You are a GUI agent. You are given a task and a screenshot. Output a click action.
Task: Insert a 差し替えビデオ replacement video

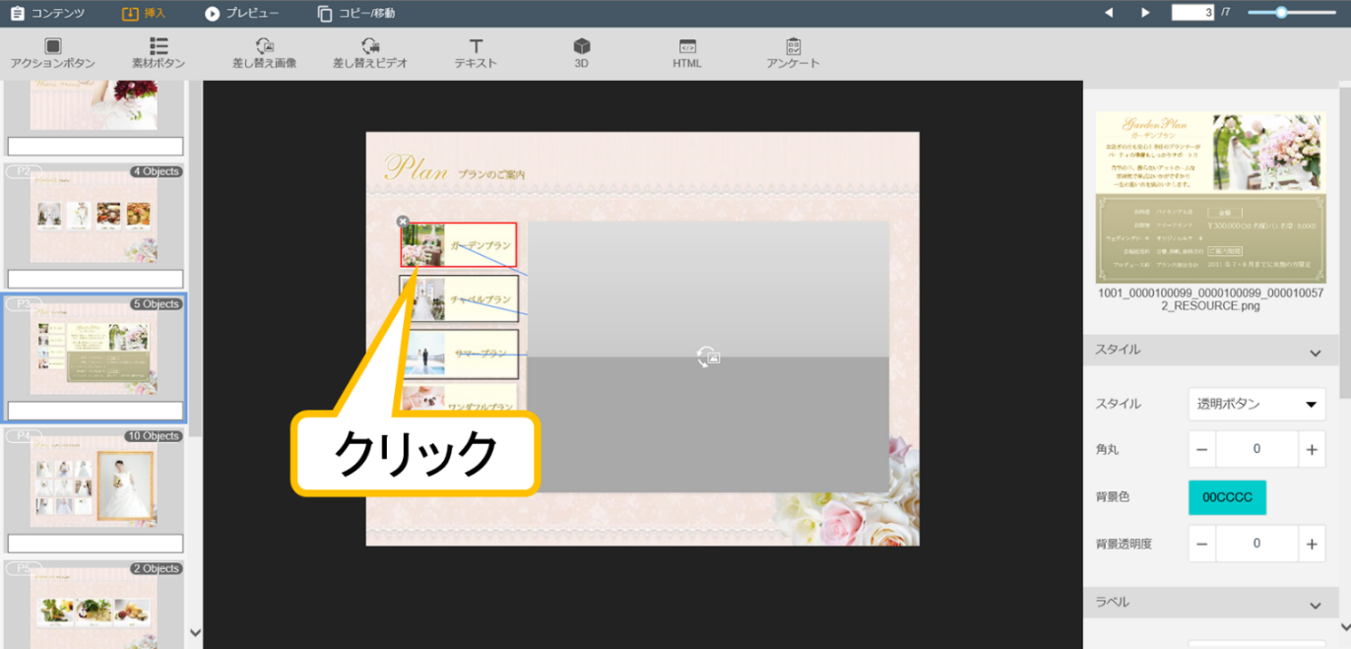[369, 53]
